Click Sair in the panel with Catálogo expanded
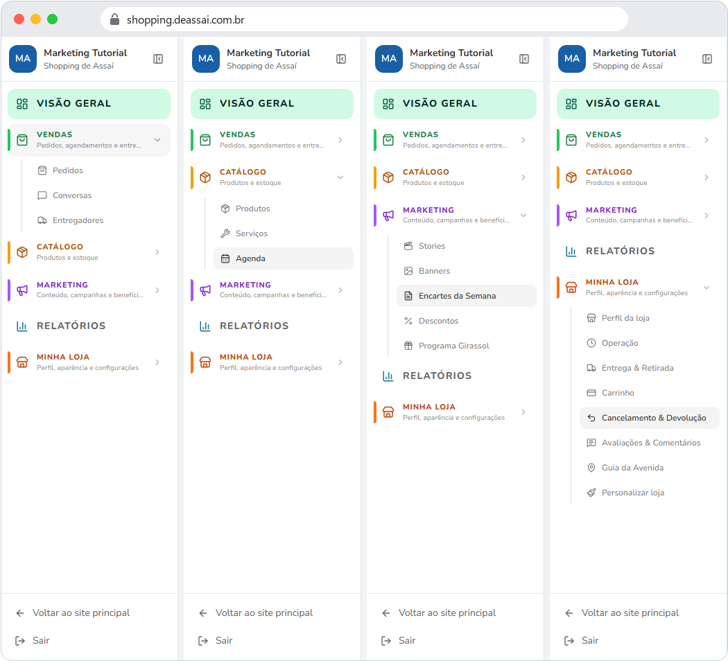This screenshot has height=661, width=728. coord(216,641)
